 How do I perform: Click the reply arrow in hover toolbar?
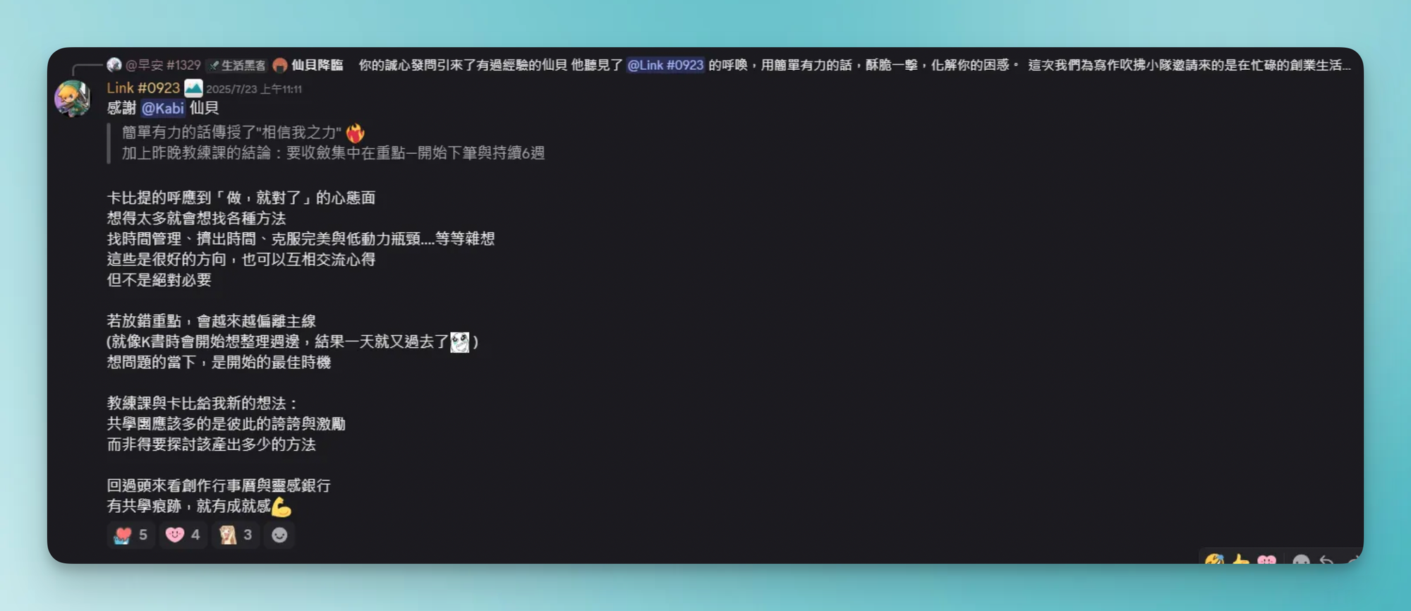point(1326,560)
